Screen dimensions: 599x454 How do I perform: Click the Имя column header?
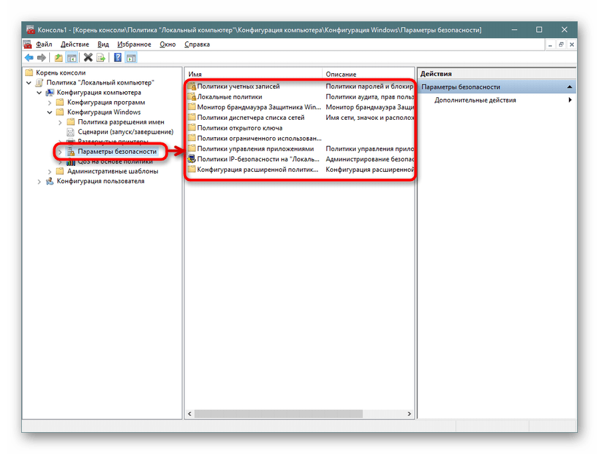253,74
